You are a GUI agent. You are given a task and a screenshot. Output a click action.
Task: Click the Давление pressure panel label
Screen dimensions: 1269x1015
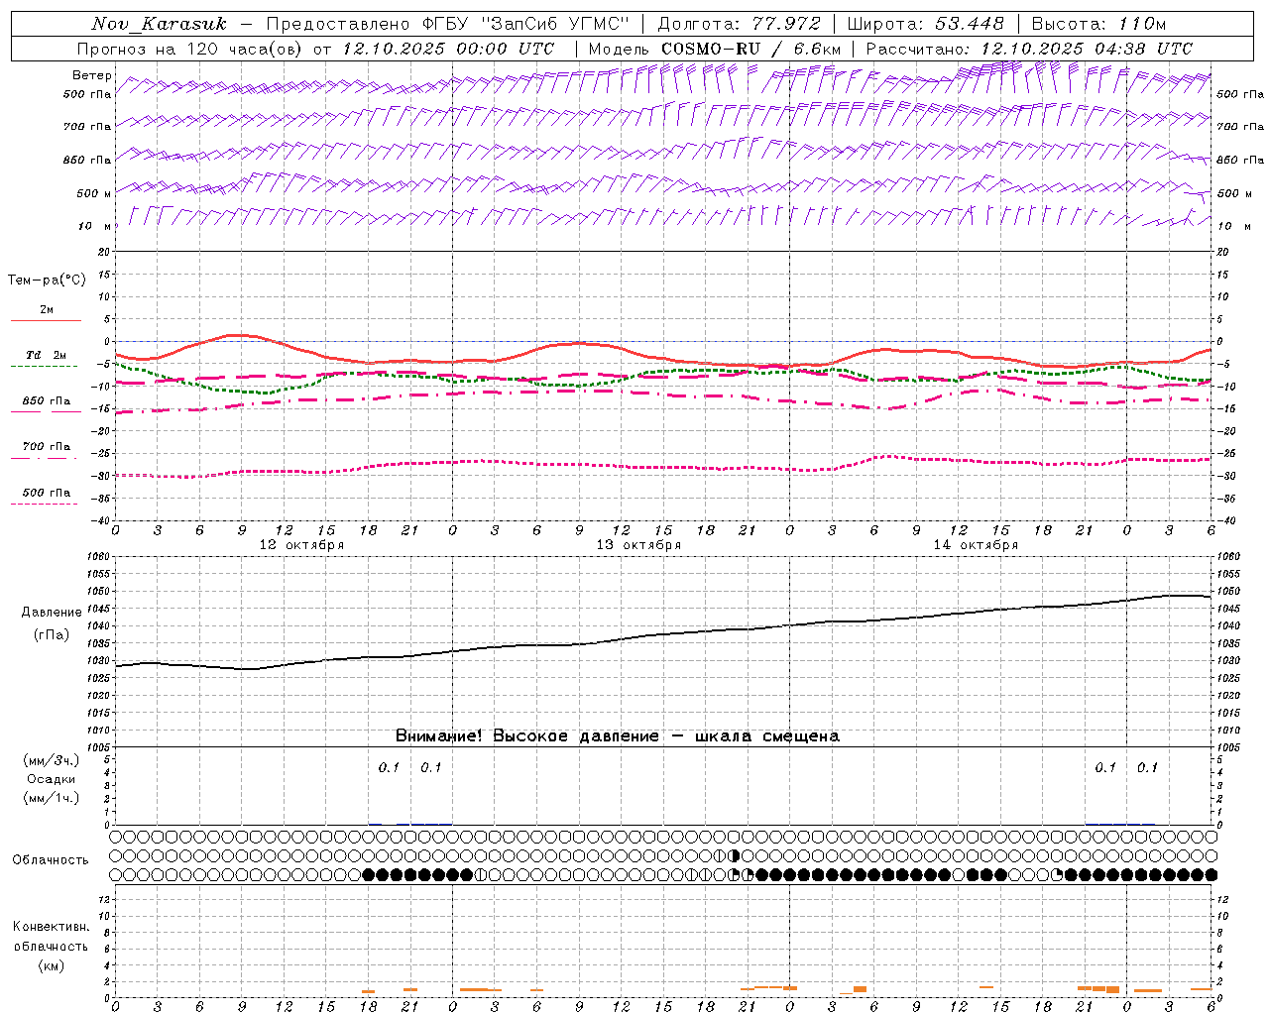coord(52,613)
